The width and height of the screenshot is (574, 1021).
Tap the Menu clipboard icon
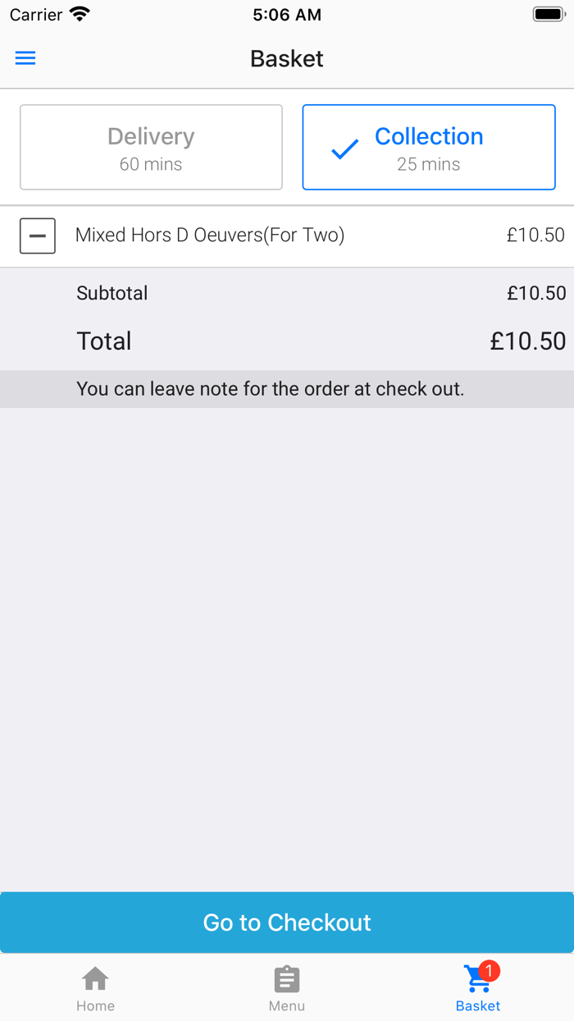tap(286, 978)
